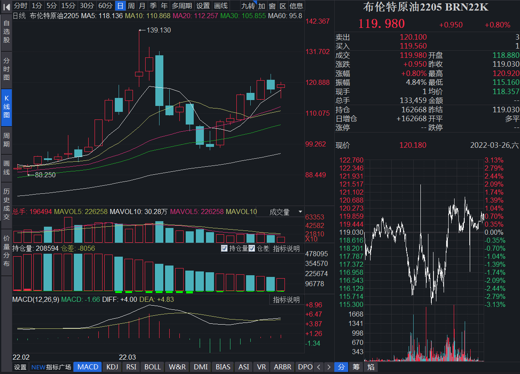Click the tall cyan candlestick below 139.130
Viewport: 520px width, 374px height.
coord(159,80)
